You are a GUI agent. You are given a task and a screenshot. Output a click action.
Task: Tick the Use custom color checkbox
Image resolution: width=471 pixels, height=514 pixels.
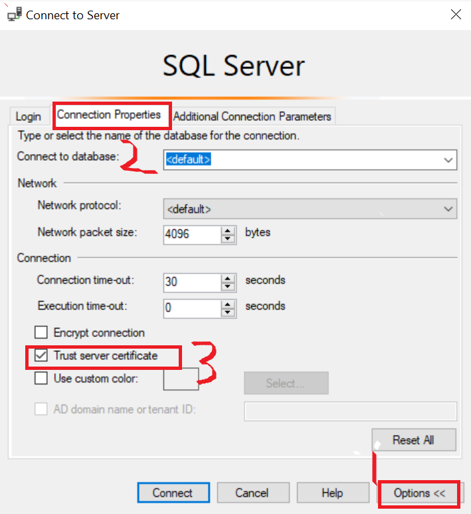[x=41, y=378]
